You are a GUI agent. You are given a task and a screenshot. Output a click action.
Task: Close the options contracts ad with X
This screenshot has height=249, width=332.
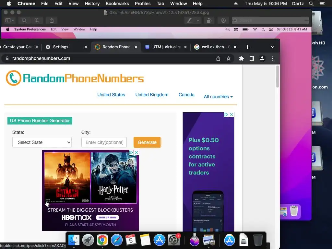(x=232, y=114)
